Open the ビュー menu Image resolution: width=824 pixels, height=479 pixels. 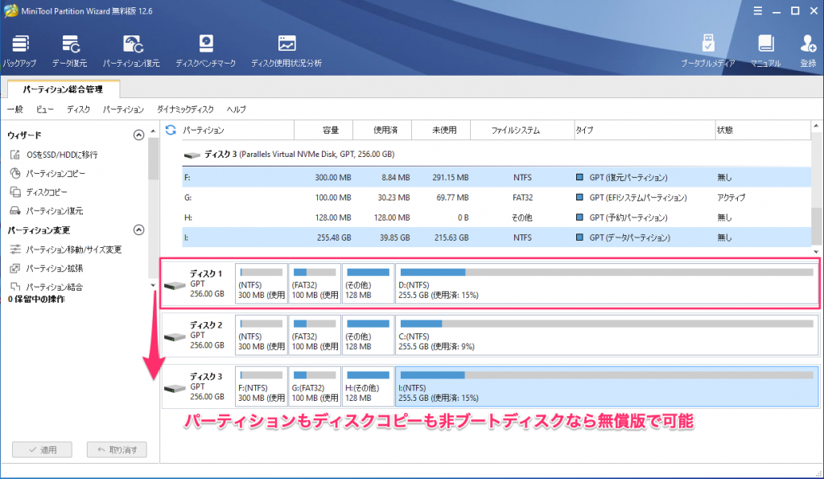[45, 109]
